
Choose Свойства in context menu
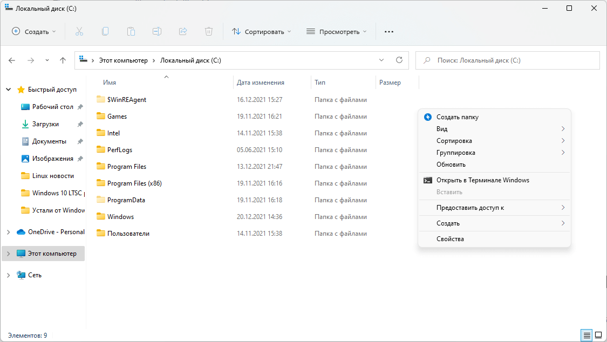[494, 239]
